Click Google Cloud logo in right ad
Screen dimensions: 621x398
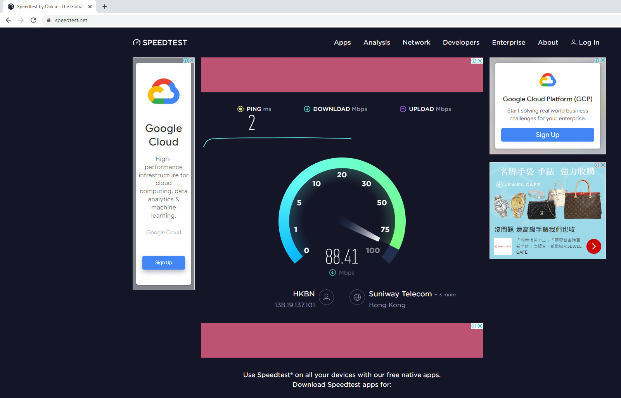click(x=548, y=80)
